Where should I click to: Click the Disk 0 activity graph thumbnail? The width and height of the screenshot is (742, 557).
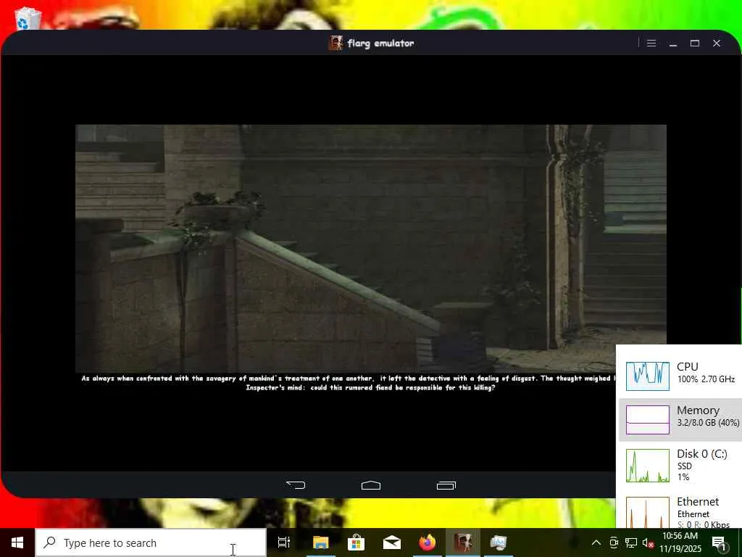[x=647, y=466]
